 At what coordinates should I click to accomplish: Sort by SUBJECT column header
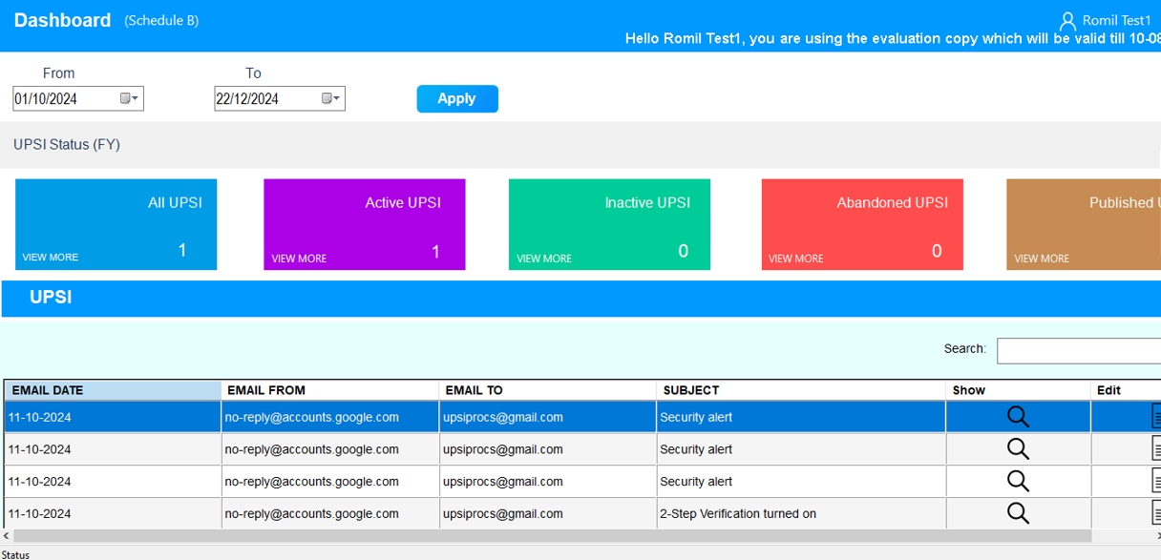tap(802, 390)
